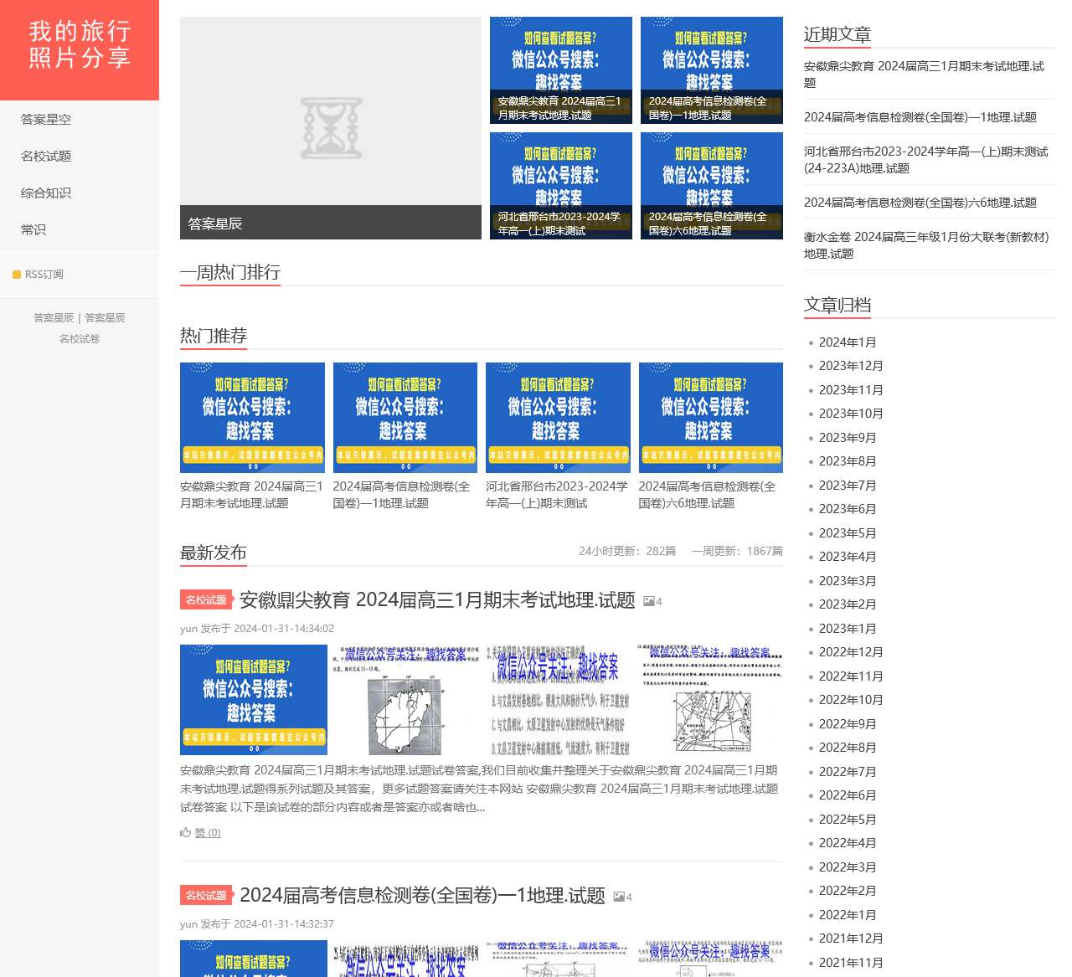Open the 2021年12月 archive
Screen dimensions: 1072x977
(851, 938)
